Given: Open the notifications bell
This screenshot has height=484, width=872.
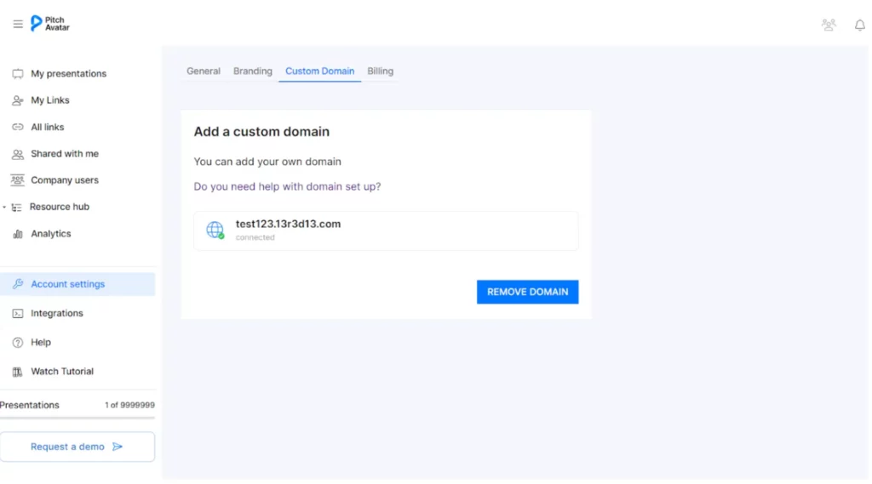Looking at the screenshot, I should point(860,25).
